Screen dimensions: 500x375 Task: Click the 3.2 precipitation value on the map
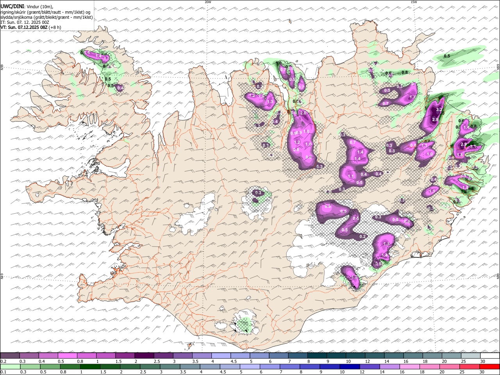coord(439,110)
